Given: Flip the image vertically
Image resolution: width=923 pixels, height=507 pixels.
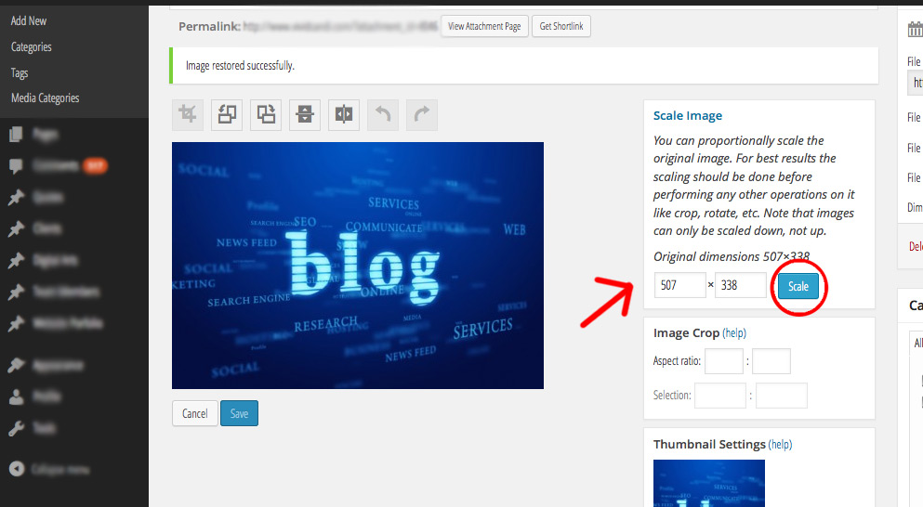Looking at the screenshot, I should click(x=305, y=114).
